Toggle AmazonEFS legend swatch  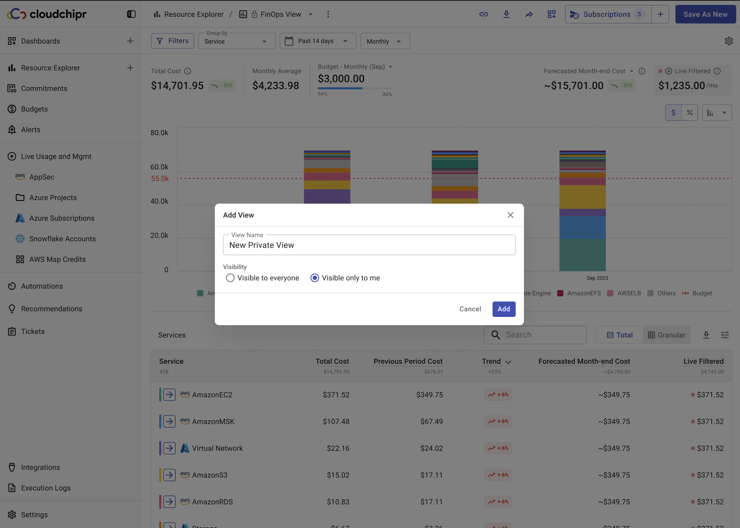pyautogui.click(x=560, y=293)
